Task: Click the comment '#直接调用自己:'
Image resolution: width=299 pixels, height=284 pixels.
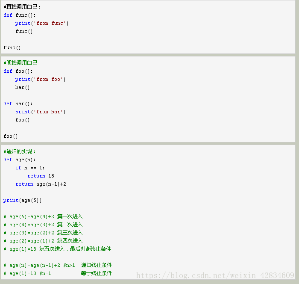Action: tap(22, 7)
